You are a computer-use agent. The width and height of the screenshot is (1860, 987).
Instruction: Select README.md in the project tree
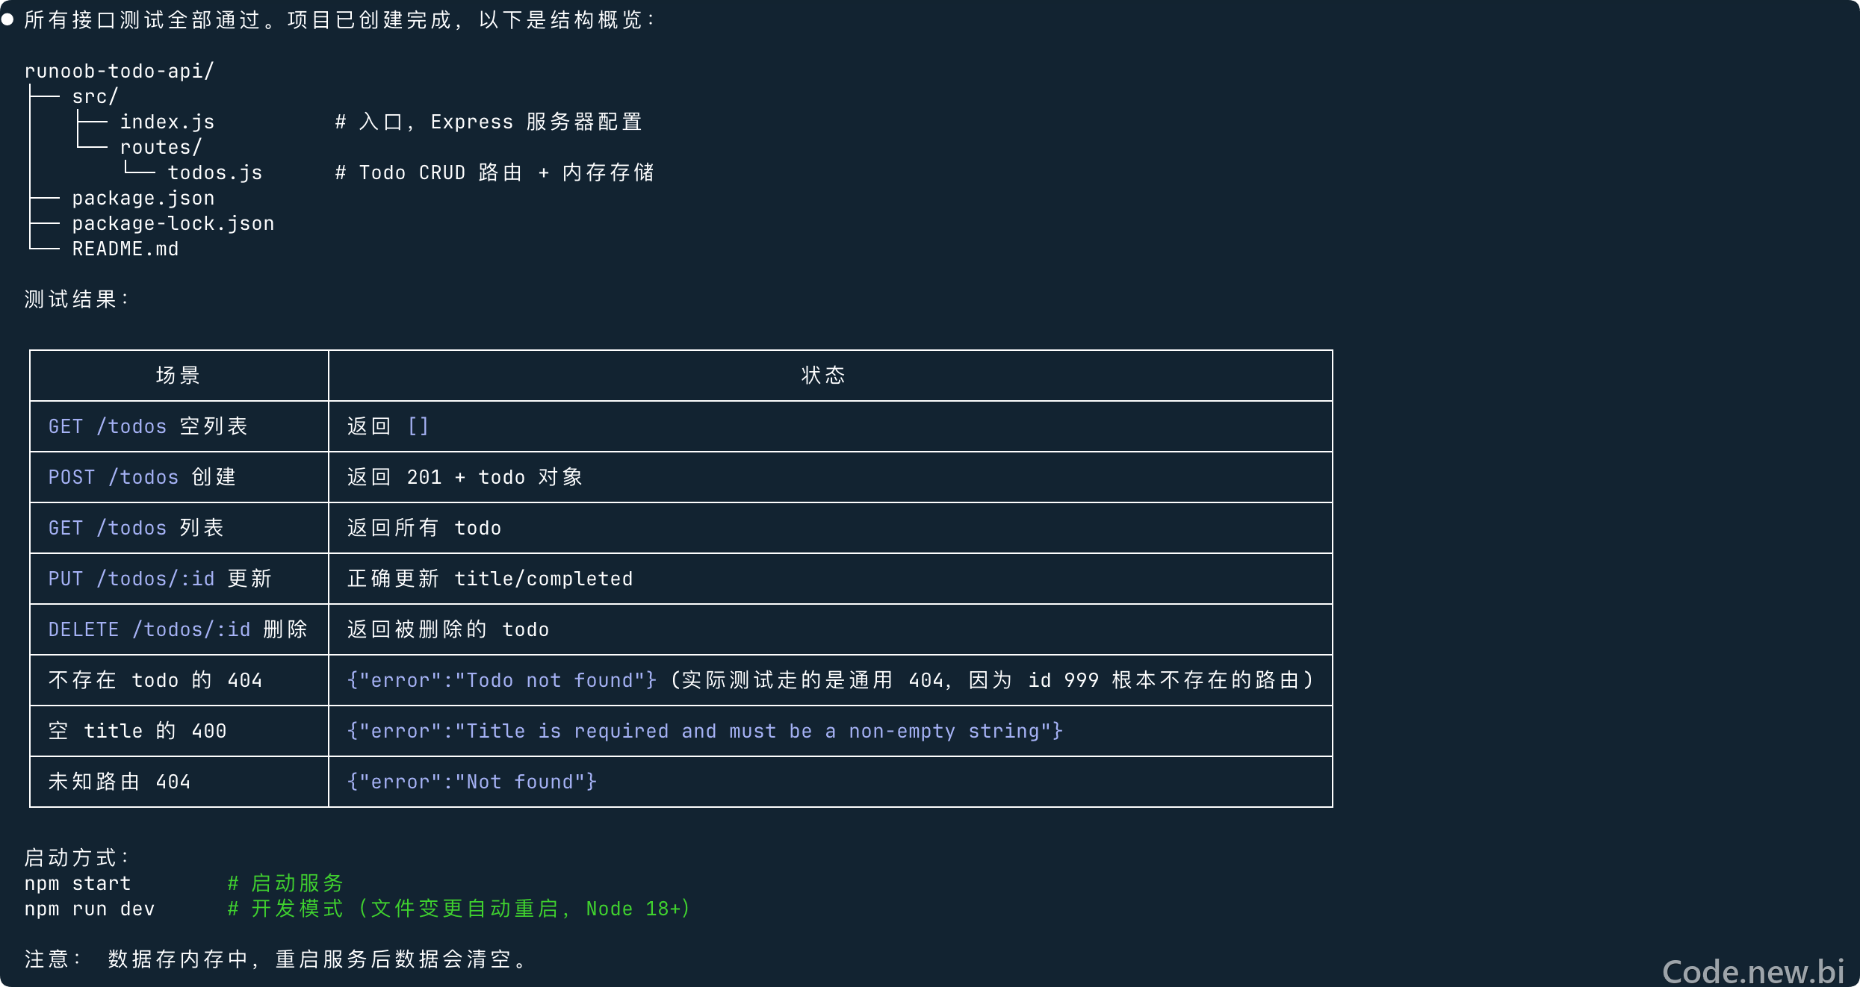pos(125,249)
